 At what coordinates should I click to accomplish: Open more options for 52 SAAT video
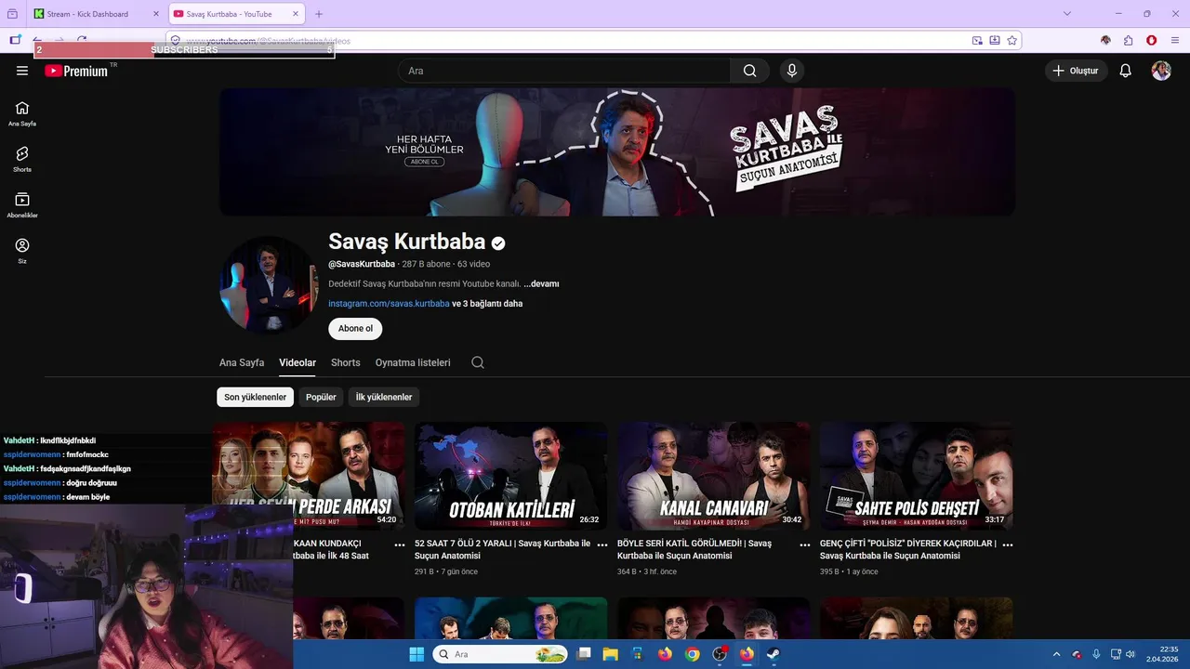pyautogui.click(x=602, y=544)
